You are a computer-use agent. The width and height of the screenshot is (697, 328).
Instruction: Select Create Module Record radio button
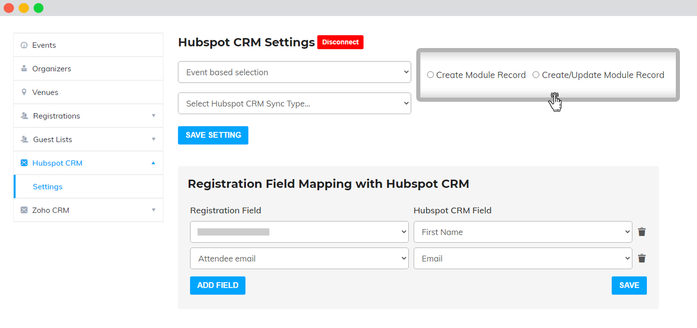click(x=430, y=75)
